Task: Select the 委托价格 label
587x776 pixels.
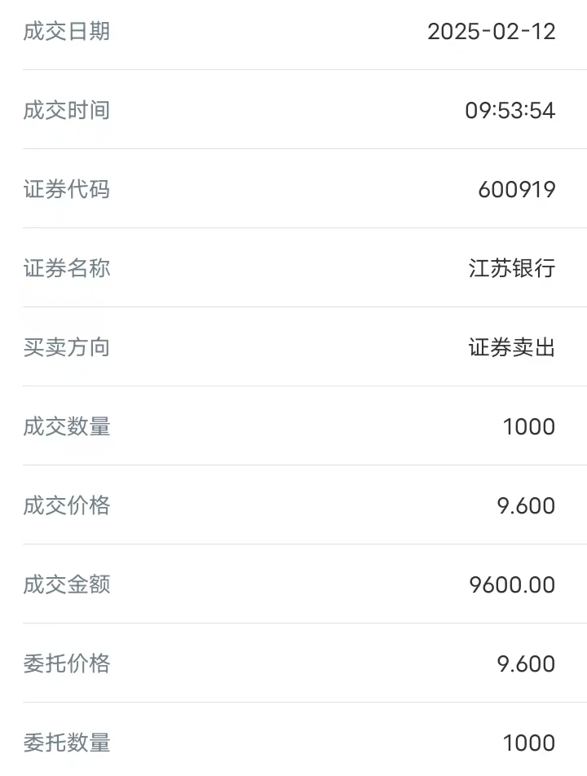Action: point(66,664)
